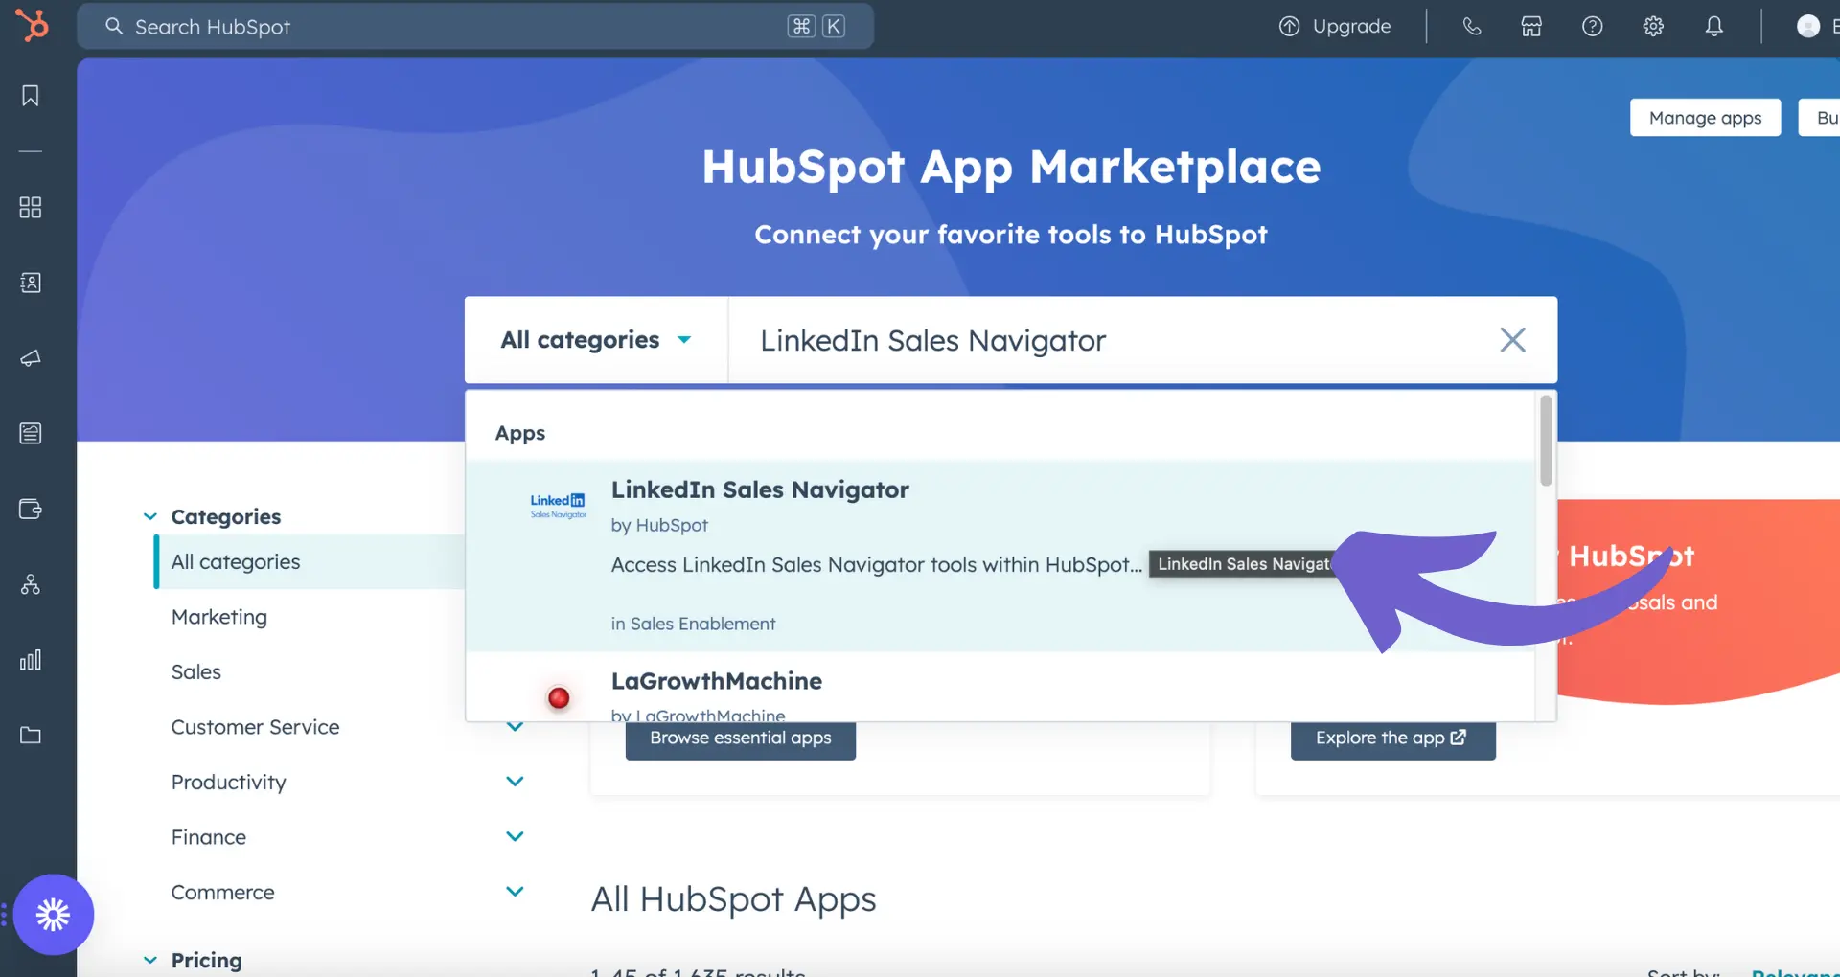The height and width of the screenshot is (977, 1840).
Task: Select the Finance category
Action: (209, 837)
